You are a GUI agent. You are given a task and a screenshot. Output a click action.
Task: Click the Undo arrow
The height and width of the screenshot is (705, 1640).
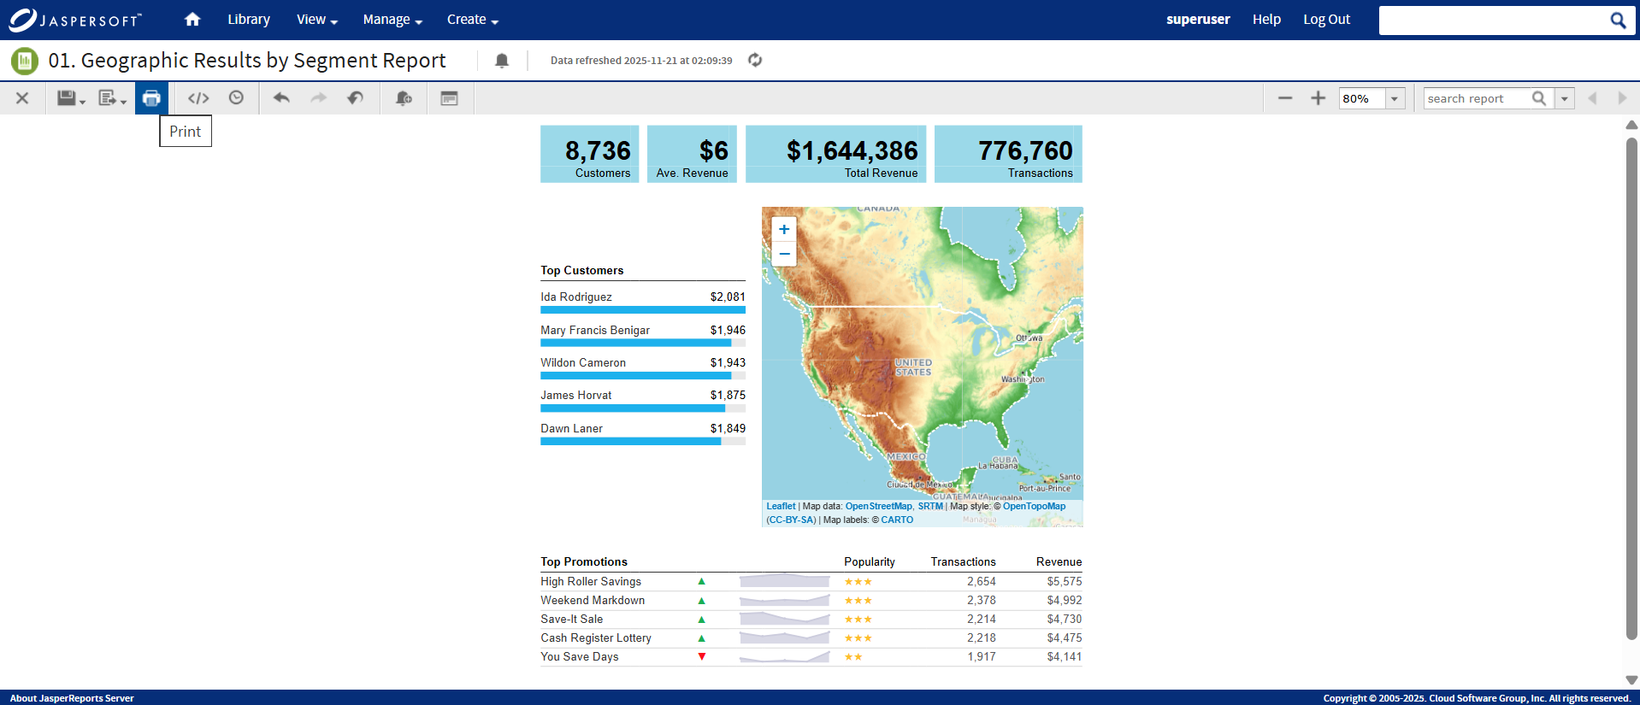[281, 98]
